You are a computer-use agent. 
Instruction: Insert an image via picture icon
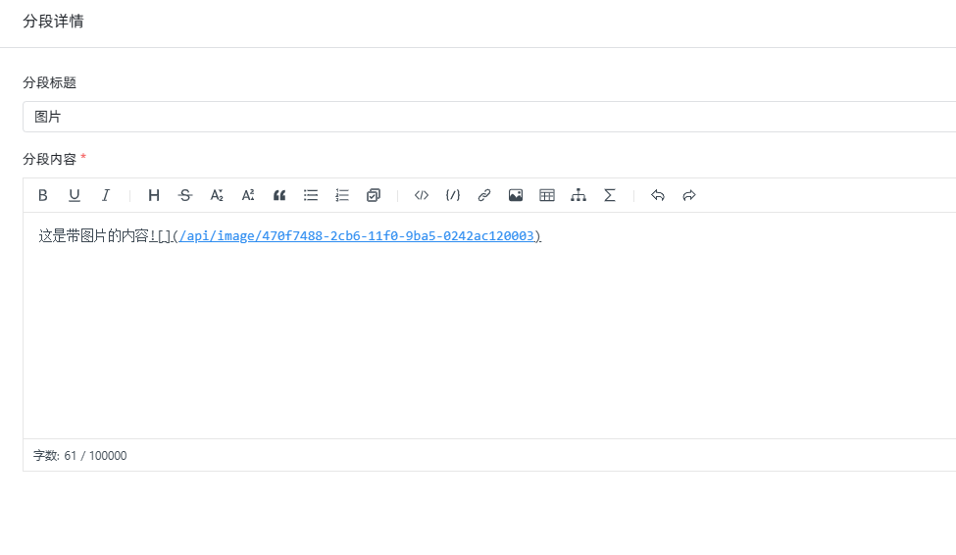click(516, 195)
